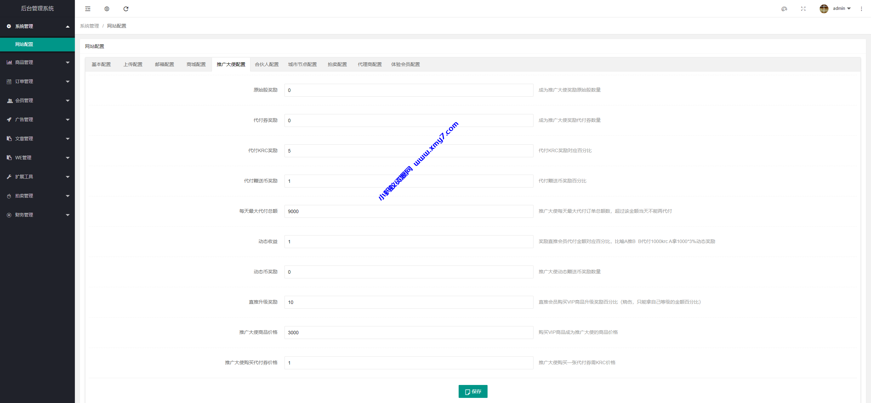This screenshot has height=403, width=871.
Task: Click the 每天最大代付总额 input field
Action: click(x=409, y=211)
